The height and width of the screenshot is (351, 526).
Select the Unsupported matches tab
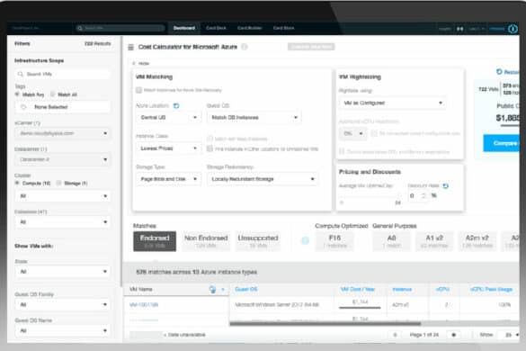[x=258, y=241]
